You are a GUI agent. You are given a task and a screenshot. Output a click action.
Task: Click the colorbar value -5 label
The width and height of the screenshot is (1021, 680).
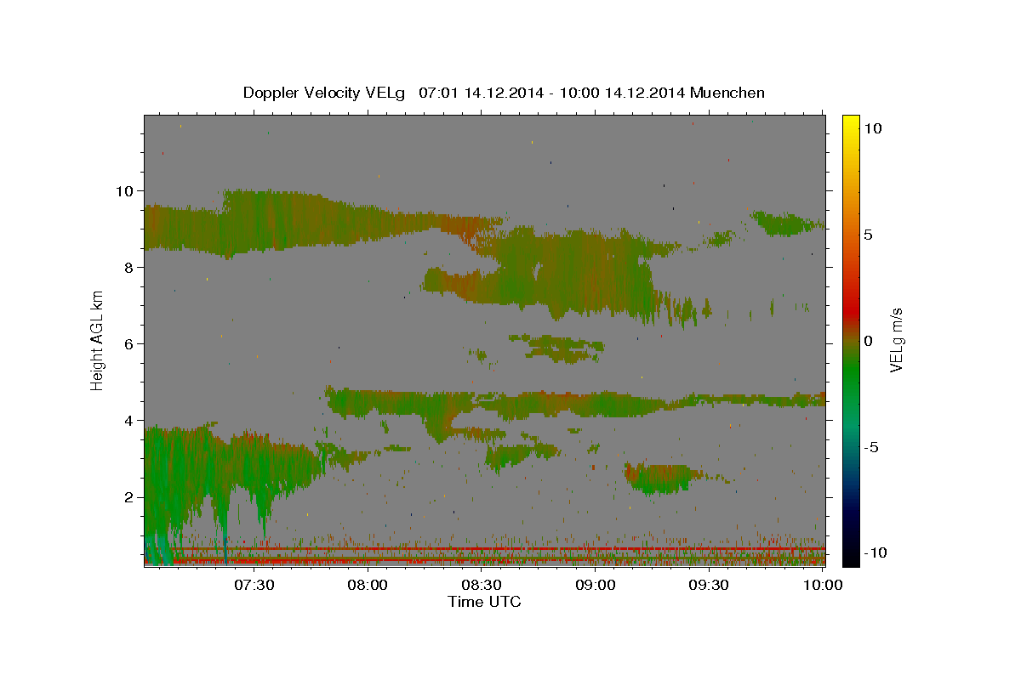(x=870, y=447)
